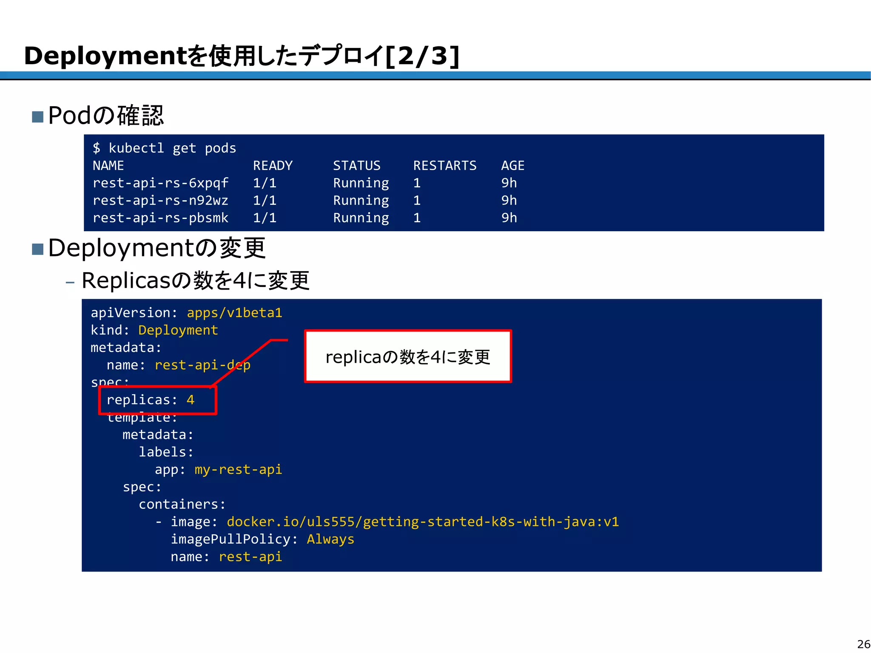Viewport: 871px width, 653px height.
Task: Click the 'Podの確認' bullet heading
Action: [106, 115]
